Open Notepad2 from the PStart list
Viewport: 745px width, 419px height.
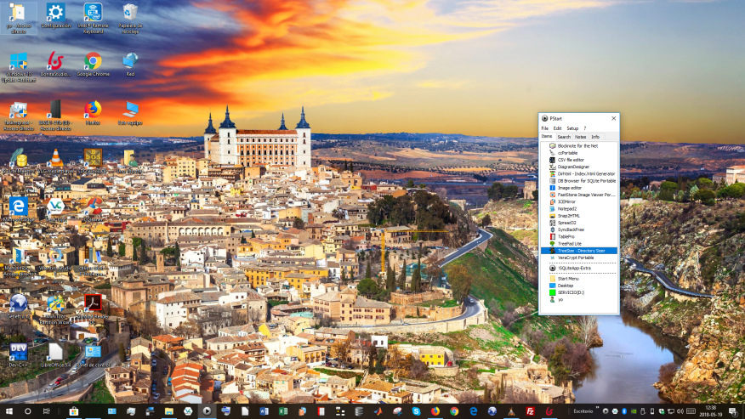coord(567,208)
